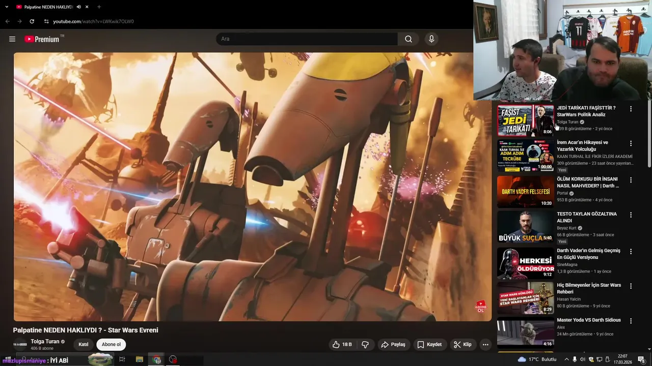652x366 pixels.
Task: Dislike the video
Action: [x=365, y=344]
